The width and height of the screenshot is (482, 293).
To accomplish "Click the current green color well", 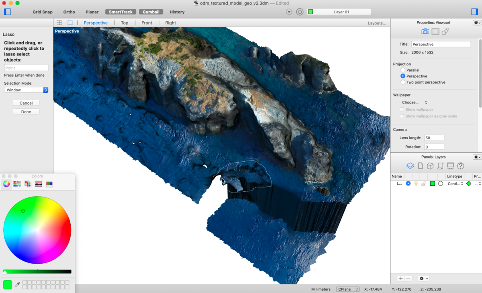I will [x=8, y=285].
